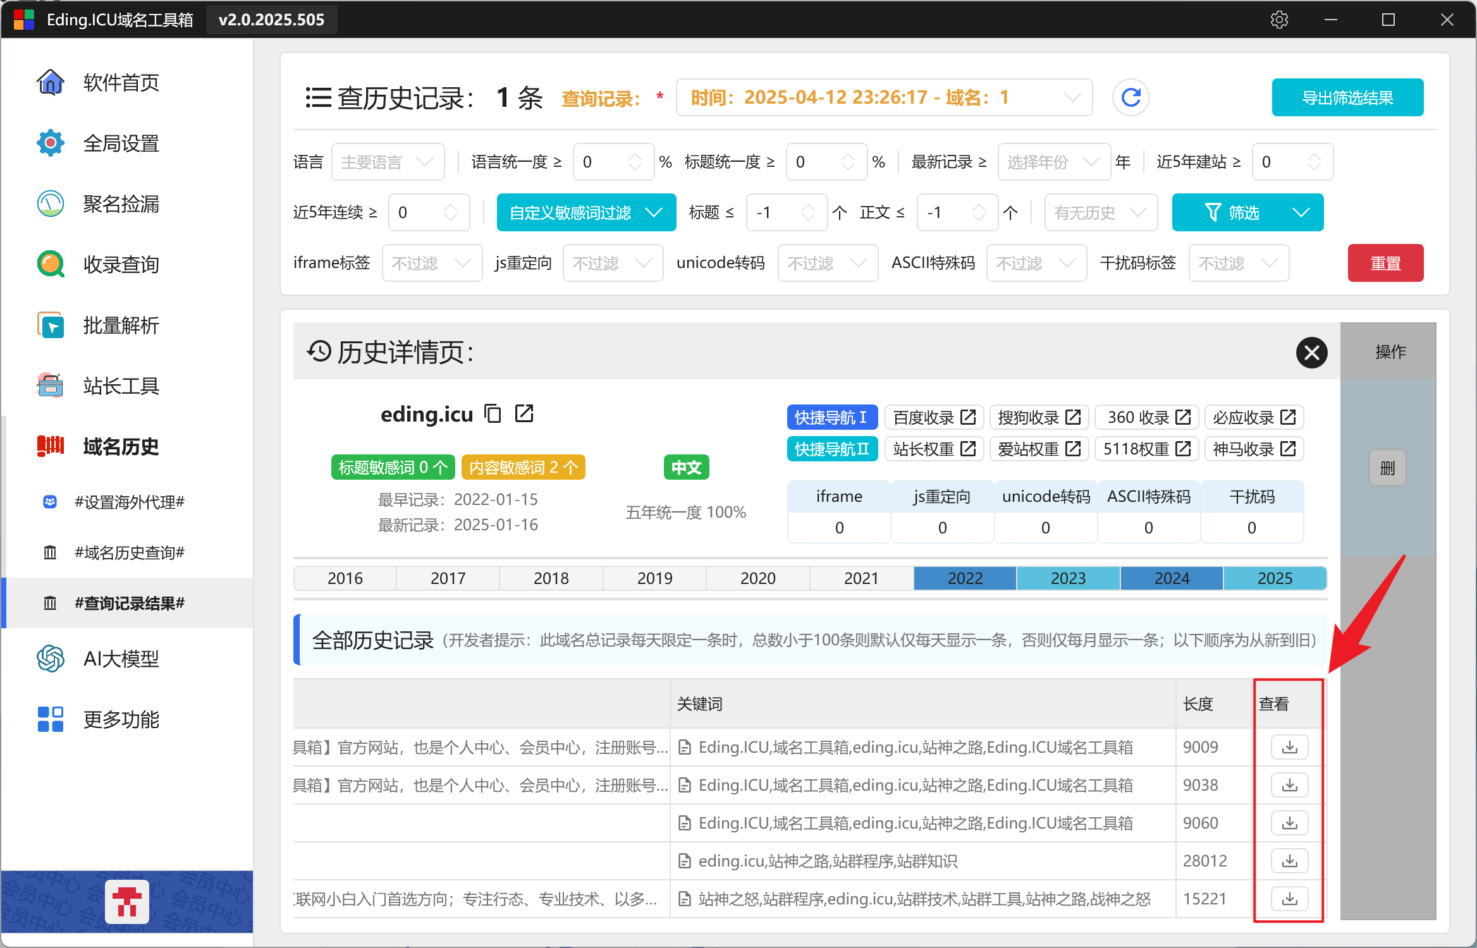The image size is (1477, 948).
Task: Expand the 有无历史 dropdown
Action: (x=1101, y=212)
